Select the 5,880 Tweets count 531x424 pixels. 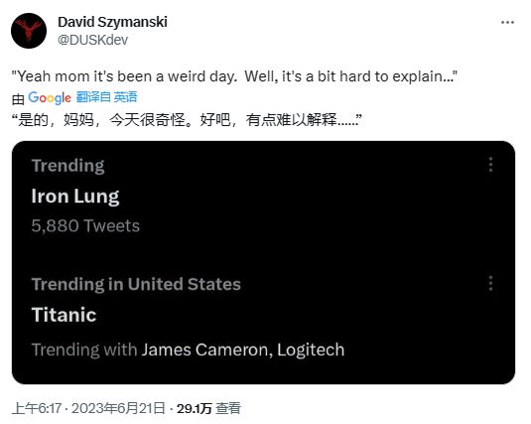click(85, 225)
